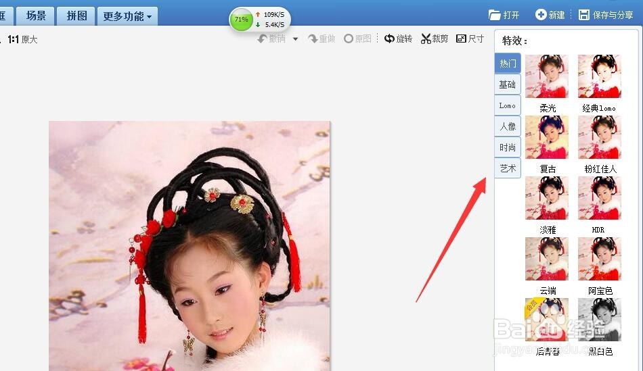The width and height of the screenshot is (643, 371).
Task: Click the Redo (重做) icon
Action: pos(313,39)
